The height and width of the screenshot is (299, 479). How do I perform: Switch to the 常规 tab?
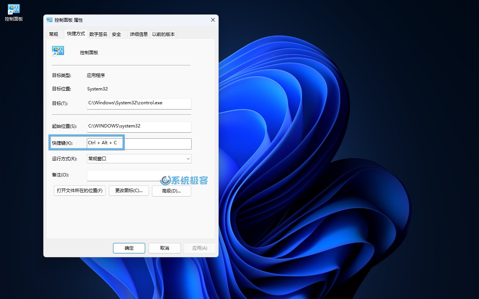54,34
